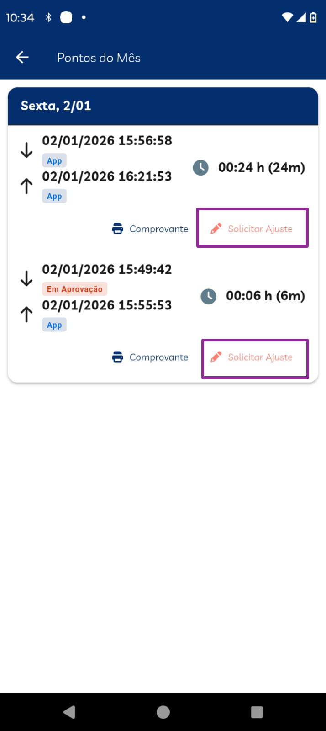Tap the back arrow in header
This screenshot has height=731, width=326.
tap(22, 57)
